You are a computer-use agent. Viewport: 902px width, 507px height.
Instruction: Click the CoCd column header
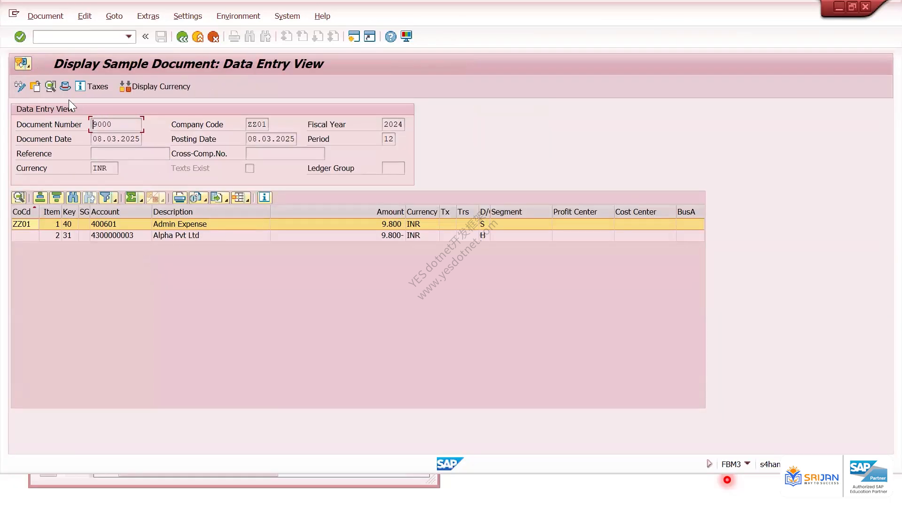25,212
